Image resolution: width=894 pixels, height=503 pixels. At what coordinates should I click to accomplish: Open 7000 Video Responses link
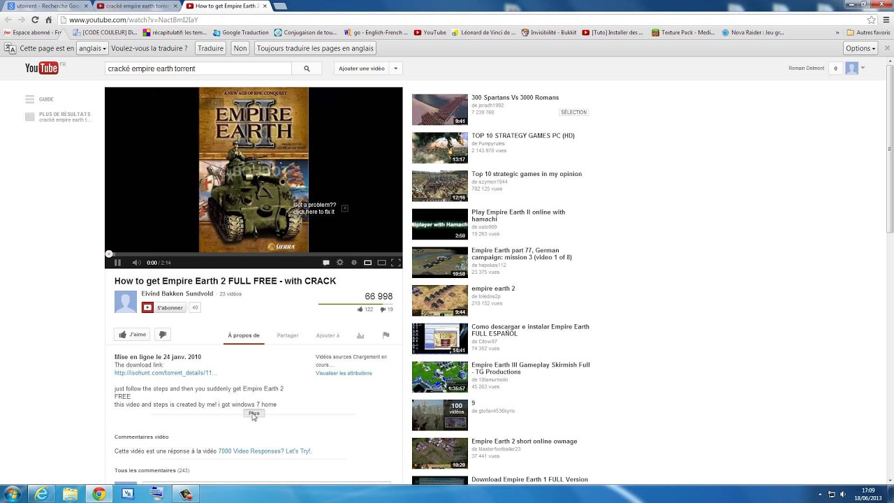[x=264, y=451]
